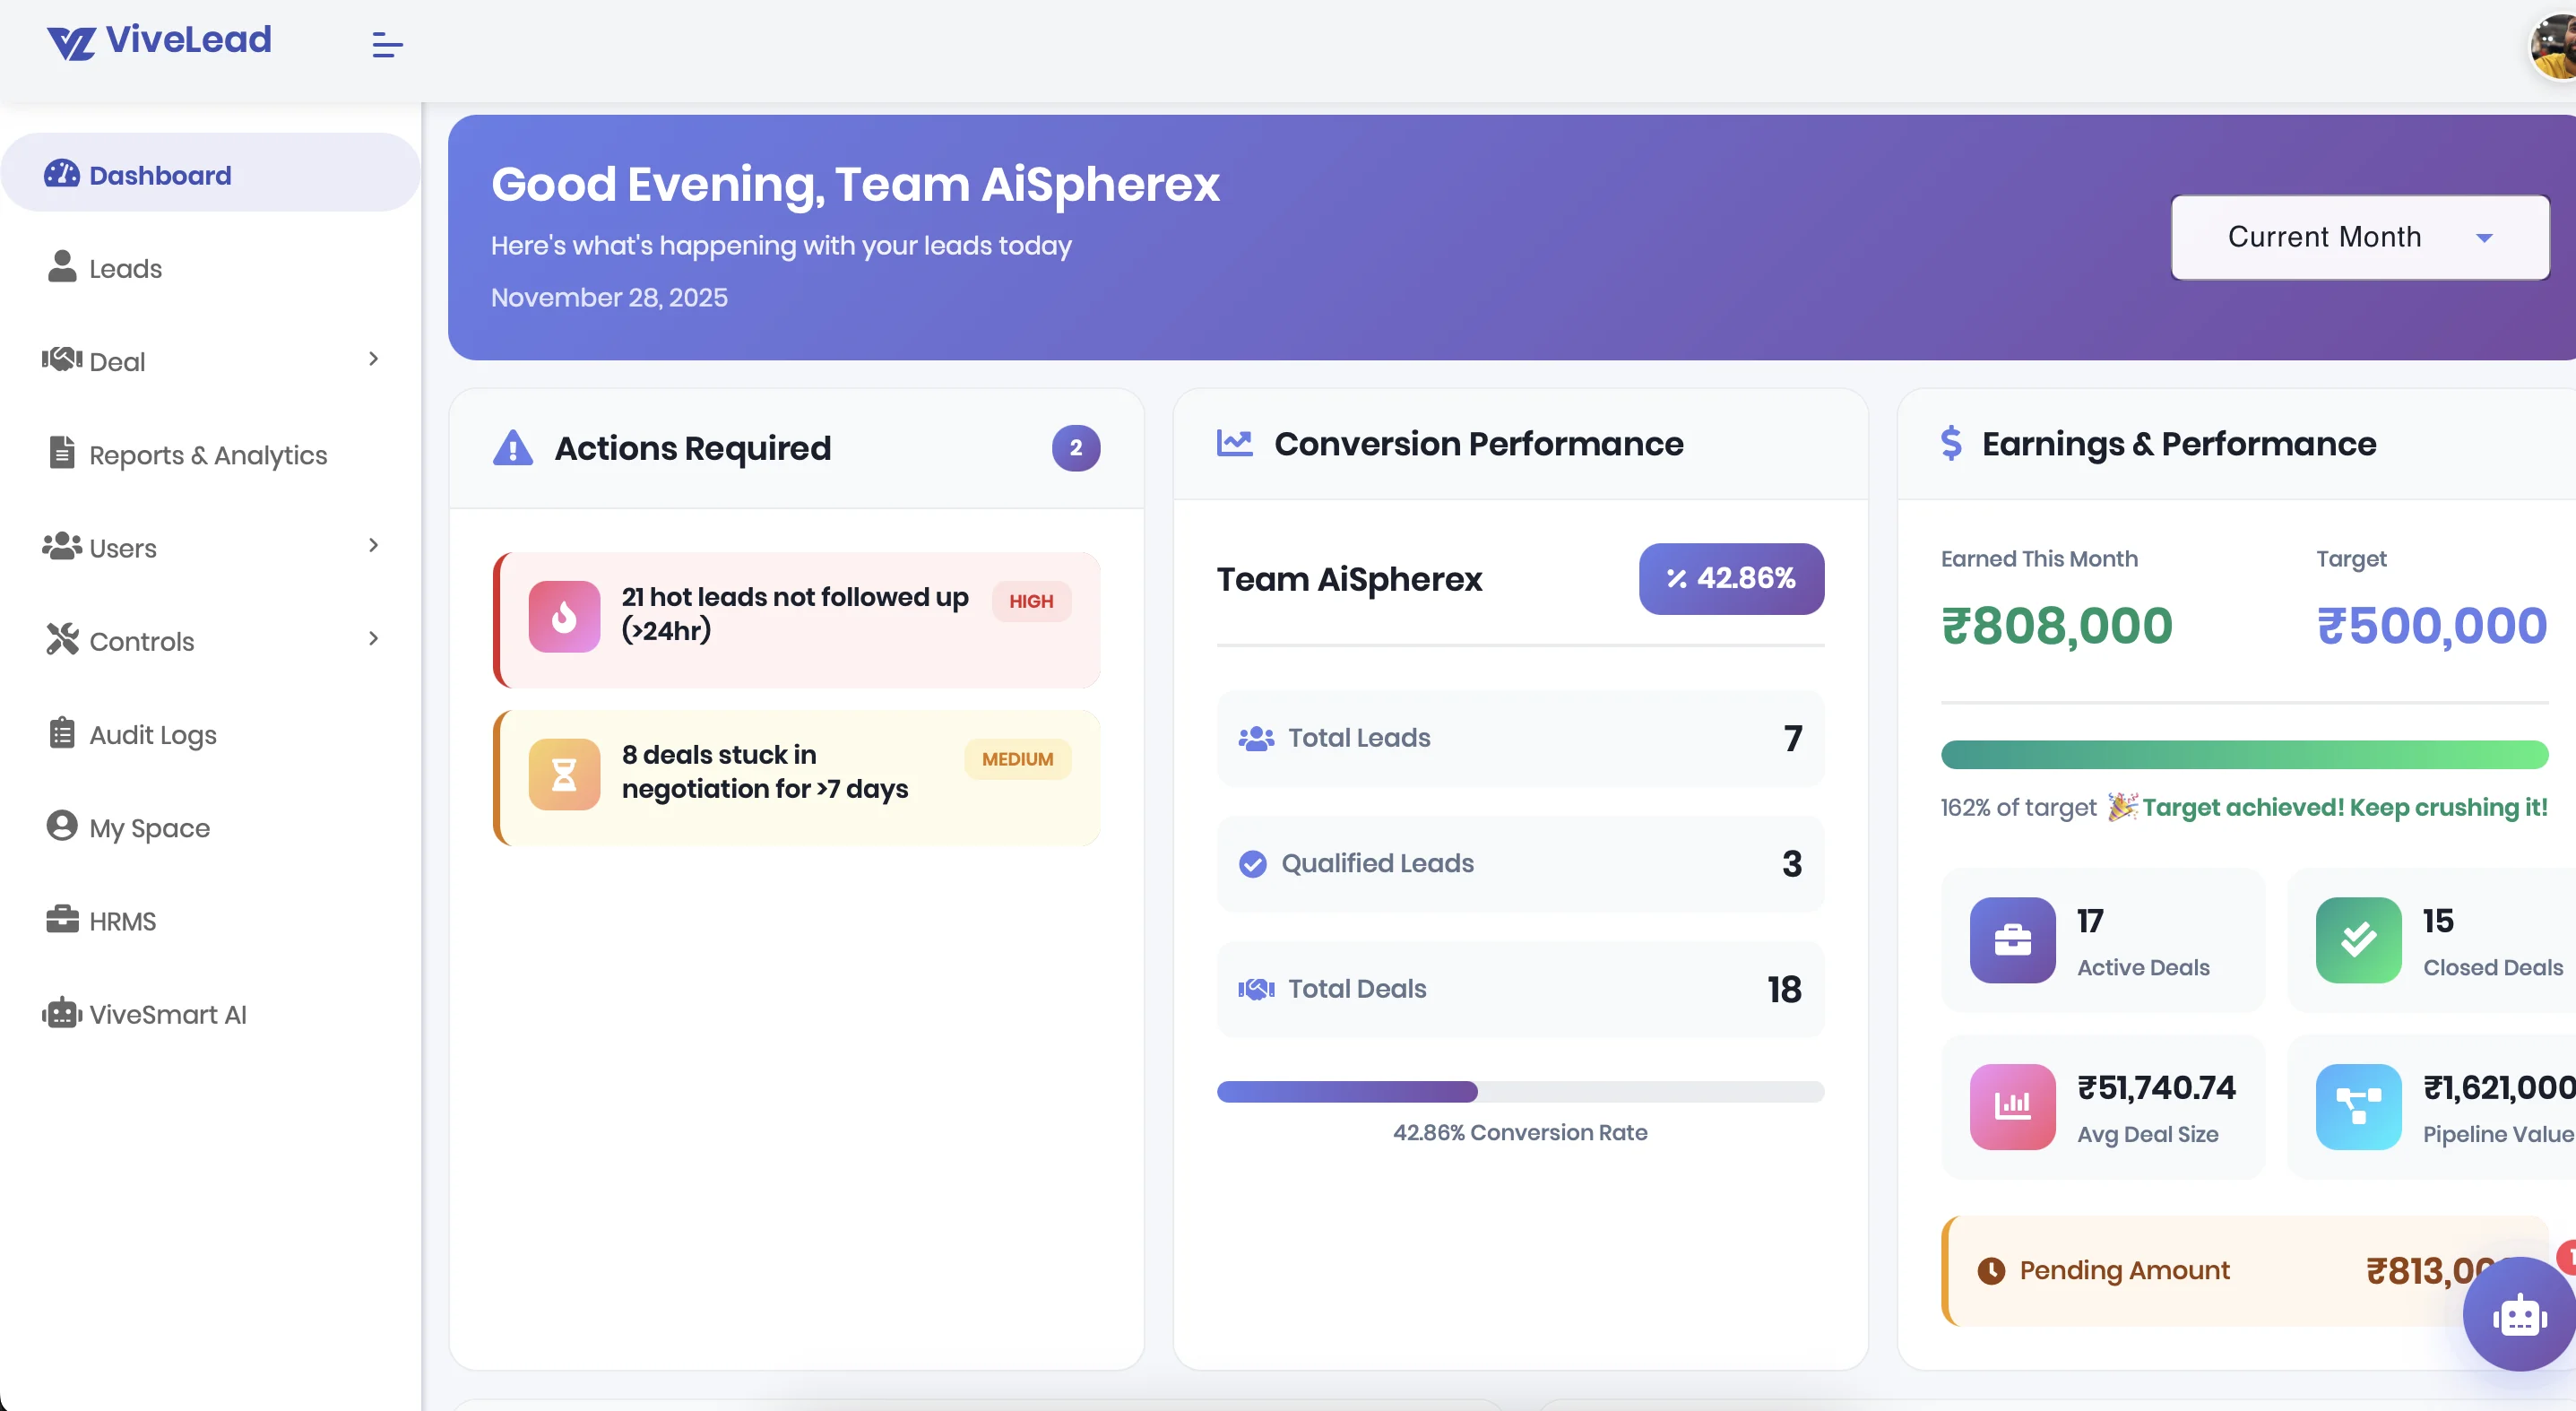The height and width of the screenshot is (1411, 2576).
Task: Click the ViveLead logo icon
Action: [x=73, y=42]
